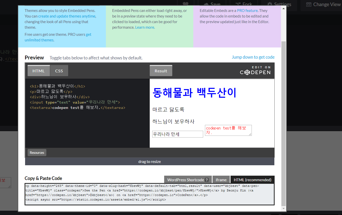The height and width of the screenshot is (215, 342).
Task: Click the modal scroll up arrow
Action: [x=284, y=8]
